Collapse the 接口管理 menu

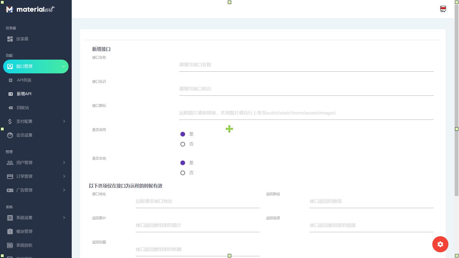pos(63,67)
